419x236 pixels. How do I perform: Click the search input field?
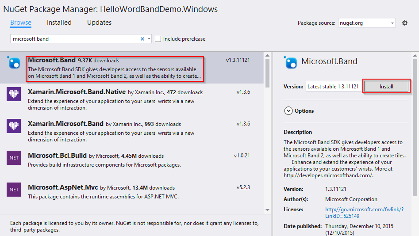tap(75, 39)
